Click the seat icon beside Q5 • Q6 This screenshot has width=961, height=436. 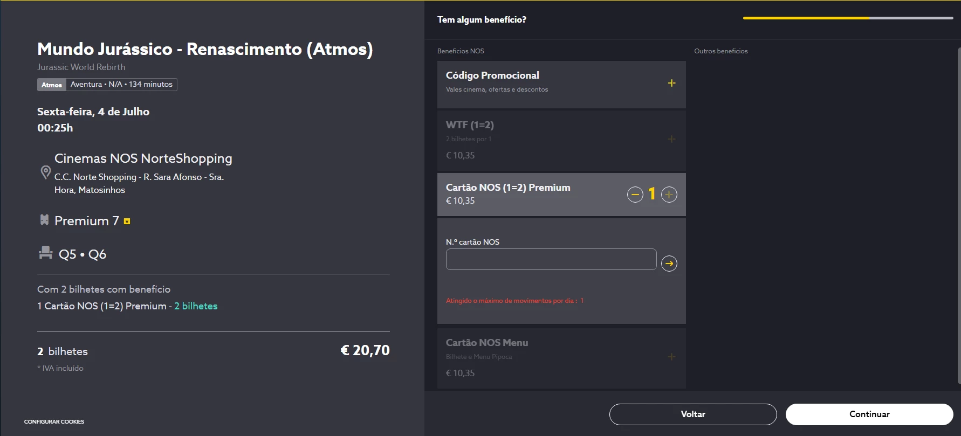pos(45,253)
